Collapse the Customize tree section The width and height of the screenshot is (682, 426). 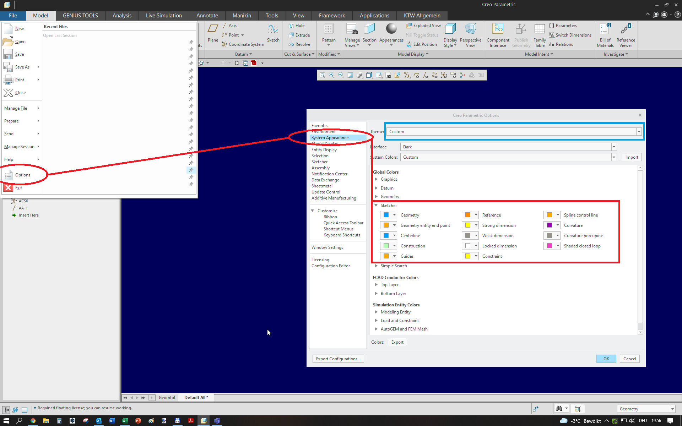(x=313, y=211)
